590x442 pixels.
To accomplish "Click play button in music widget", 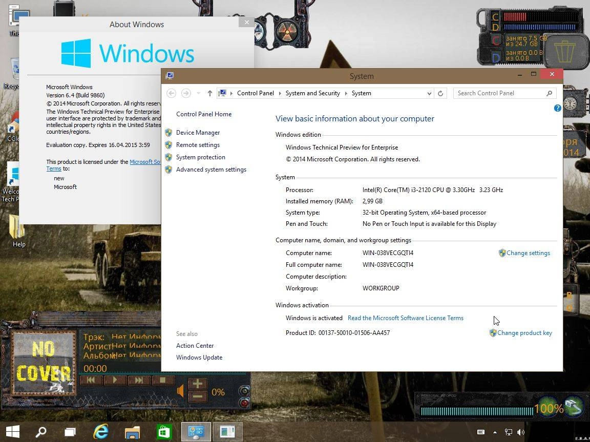I will 115,380.
